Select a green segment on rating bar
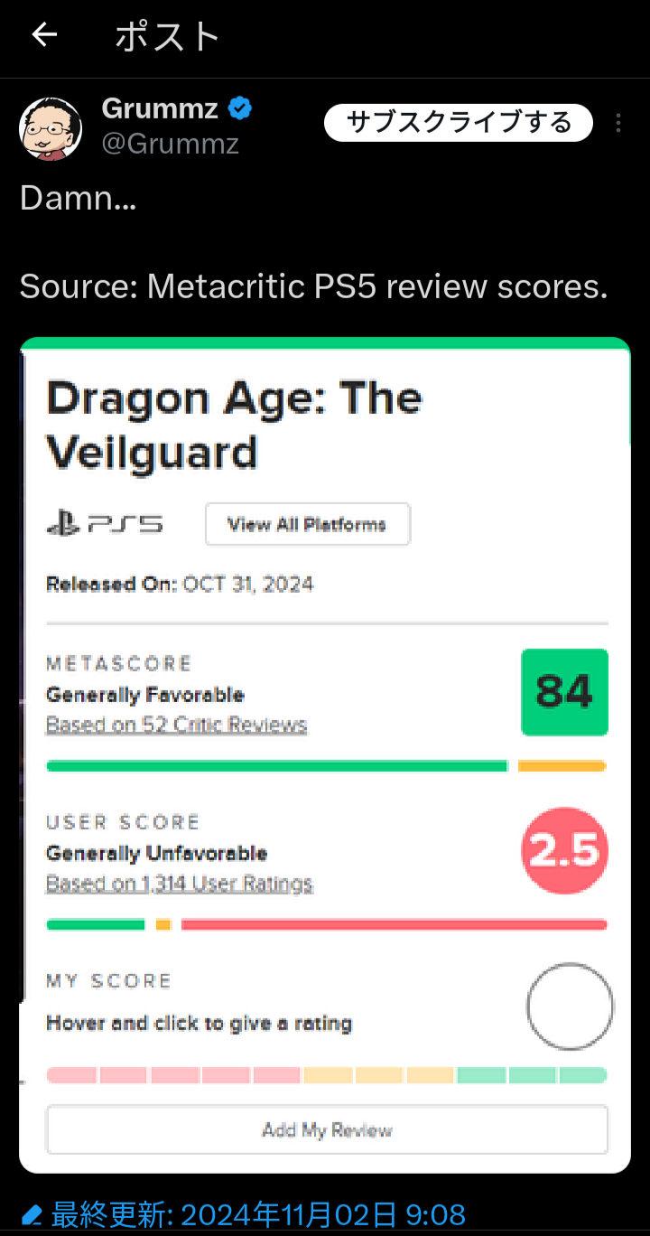The width and height of the screenshot is (650, 1236). point(533,1075)
